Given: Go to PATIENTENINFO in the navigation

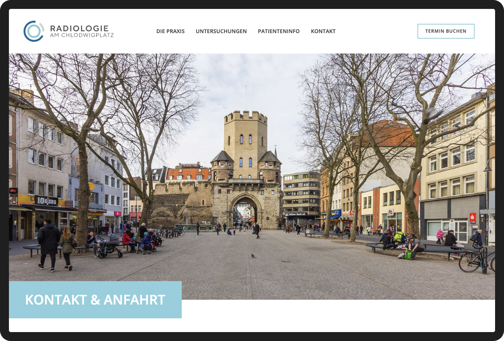Looking at the screenshot, I should coord(279,31).
